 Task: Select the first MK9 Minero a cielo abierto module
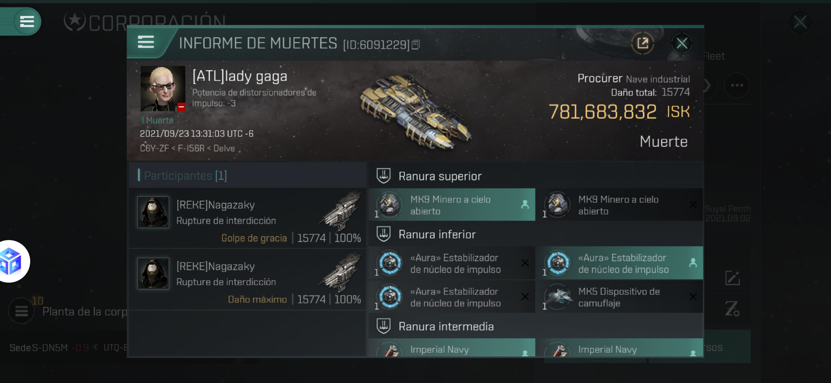click(x=452, y=205)
